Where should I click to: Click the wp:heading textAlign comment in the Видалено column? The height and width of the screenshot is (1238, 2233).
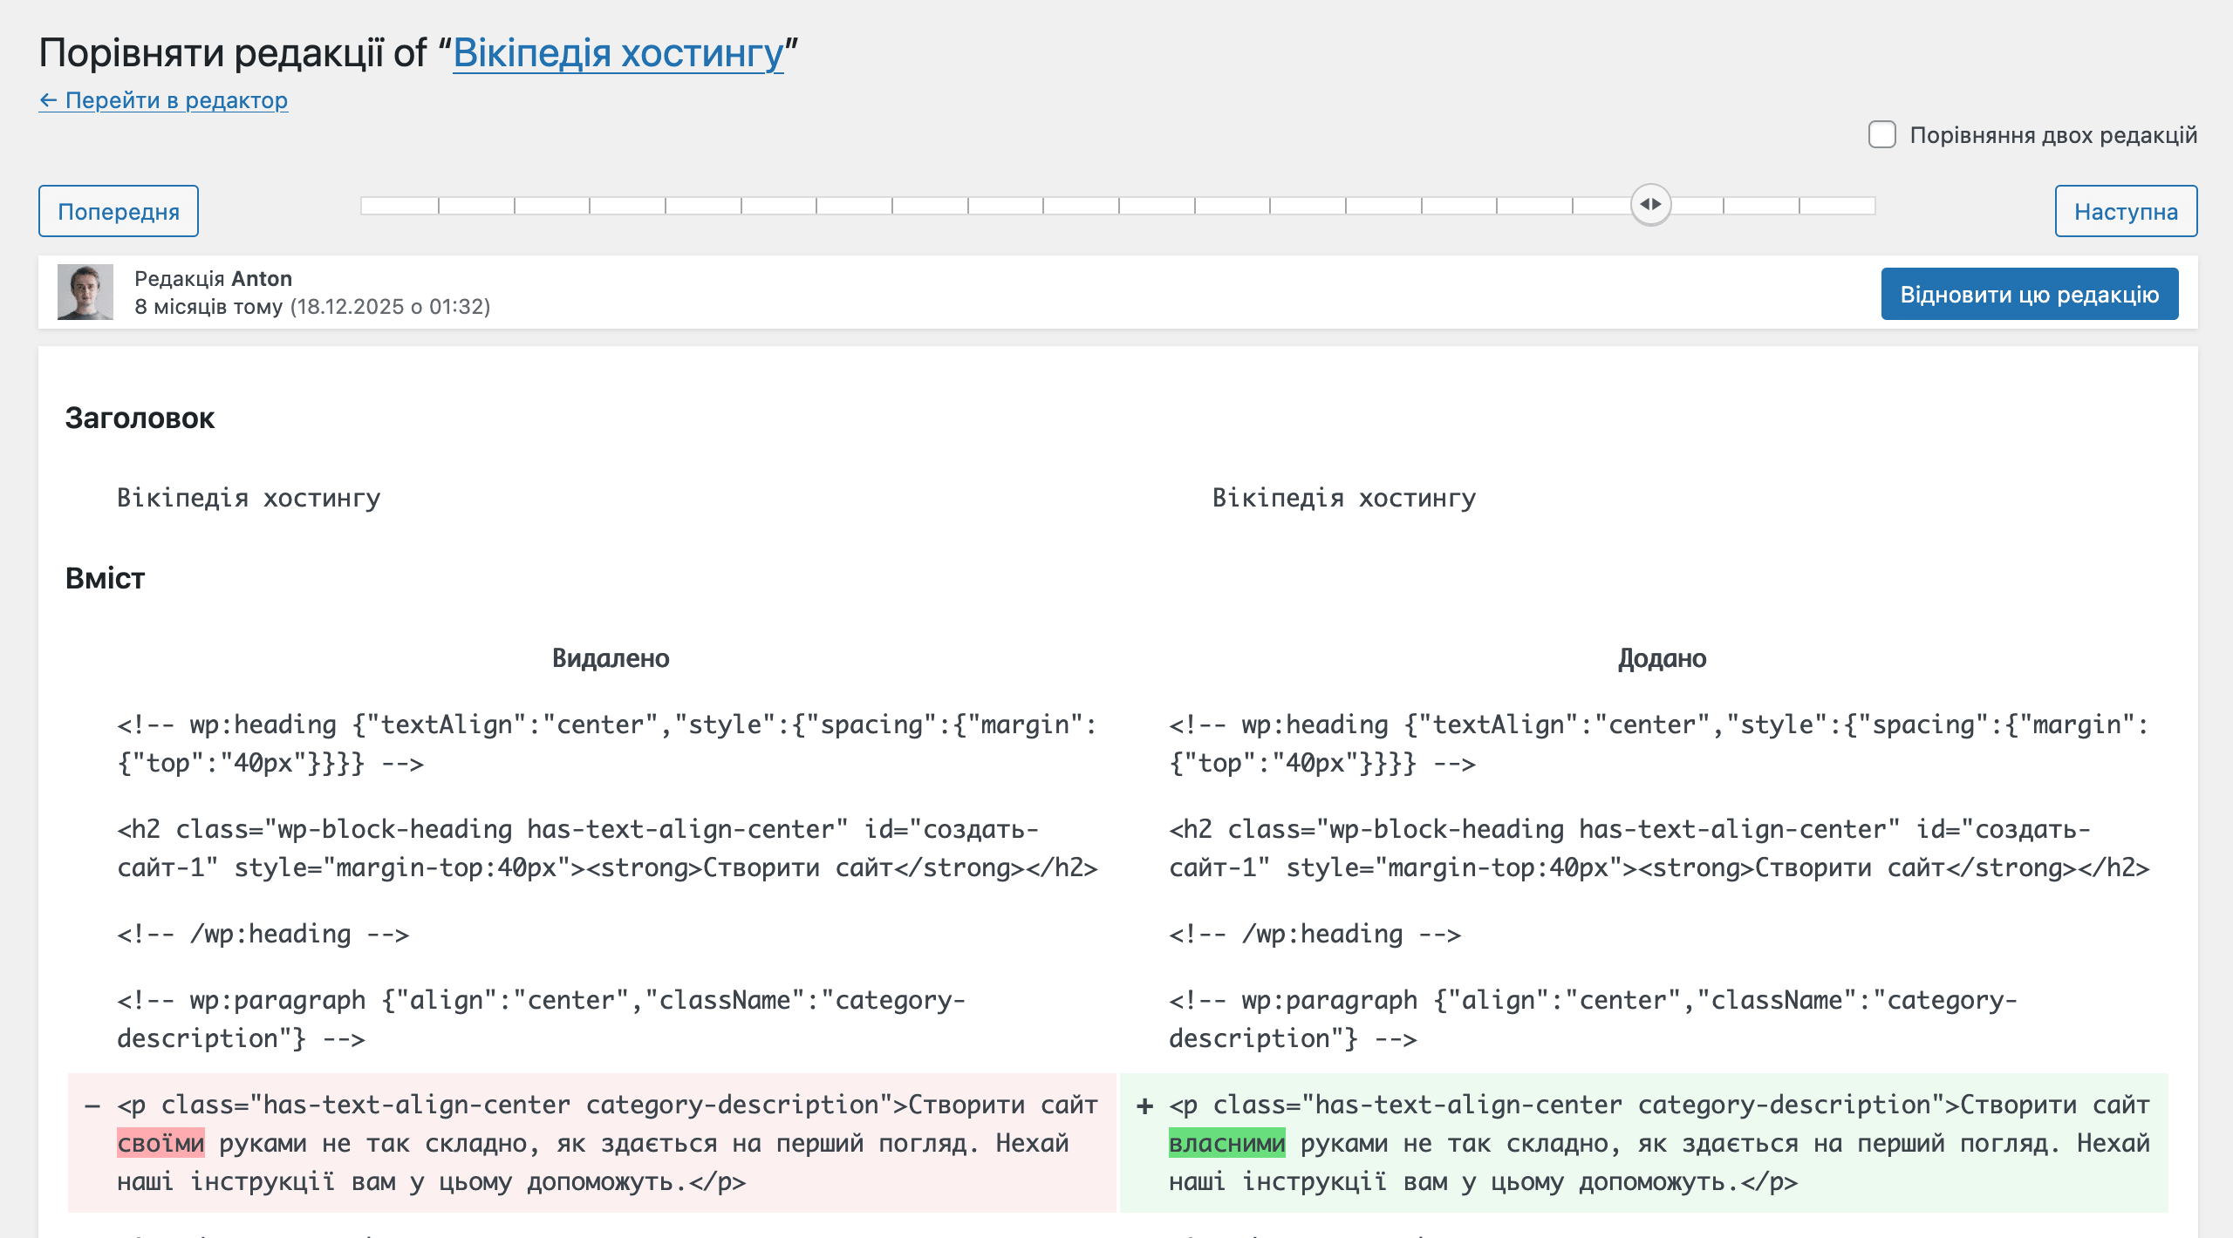[x=607, y=744]
